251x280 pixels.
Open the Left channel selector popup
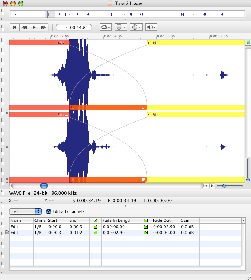click(x=26, y=211)
